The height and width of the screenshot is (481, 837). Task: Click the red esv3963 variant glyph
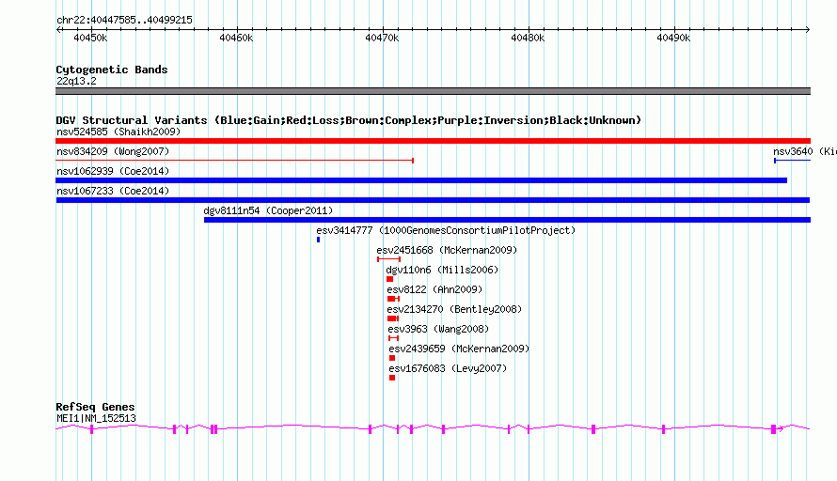pos(393,338)
